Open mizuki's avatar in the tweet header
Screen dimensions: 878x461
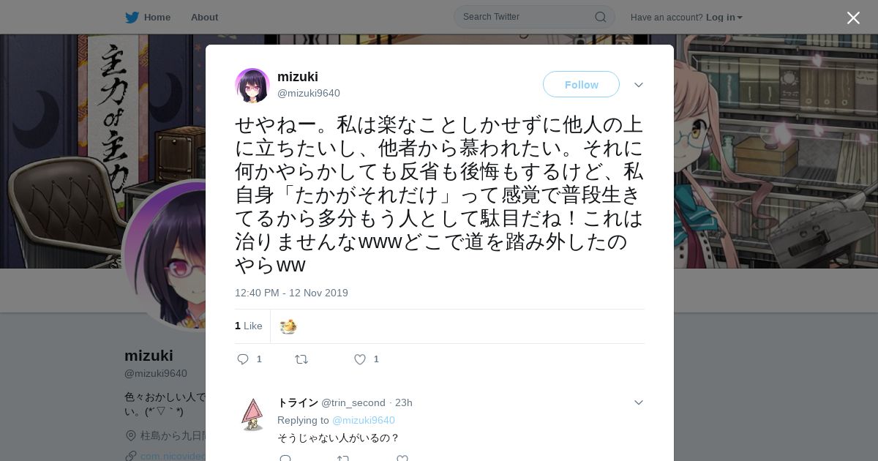point(252,86)
